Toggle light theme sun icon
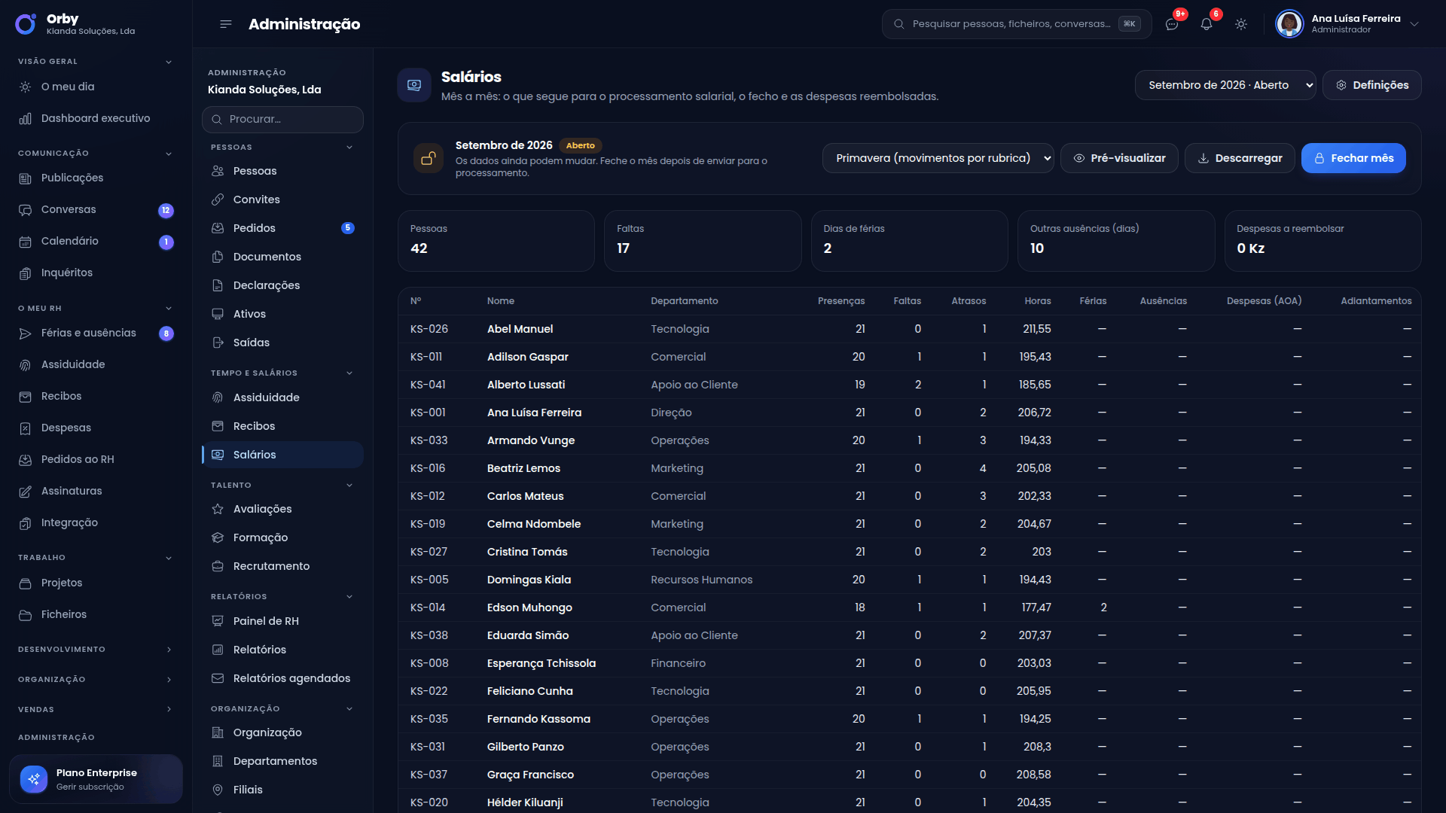Screen dimensions: 1446x813 pyautogui.click(x=1241, y=24)
